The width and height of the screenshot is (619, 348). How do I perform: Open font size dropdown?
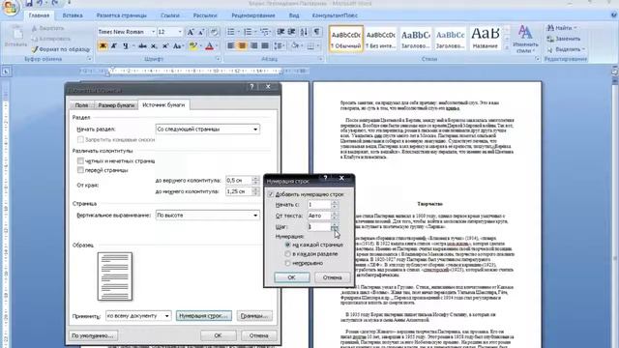180,32
